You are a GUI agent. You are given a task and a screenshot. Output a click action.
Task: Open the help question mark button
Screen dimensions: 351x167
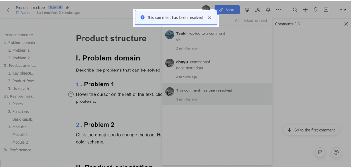(x=336, y=152)
